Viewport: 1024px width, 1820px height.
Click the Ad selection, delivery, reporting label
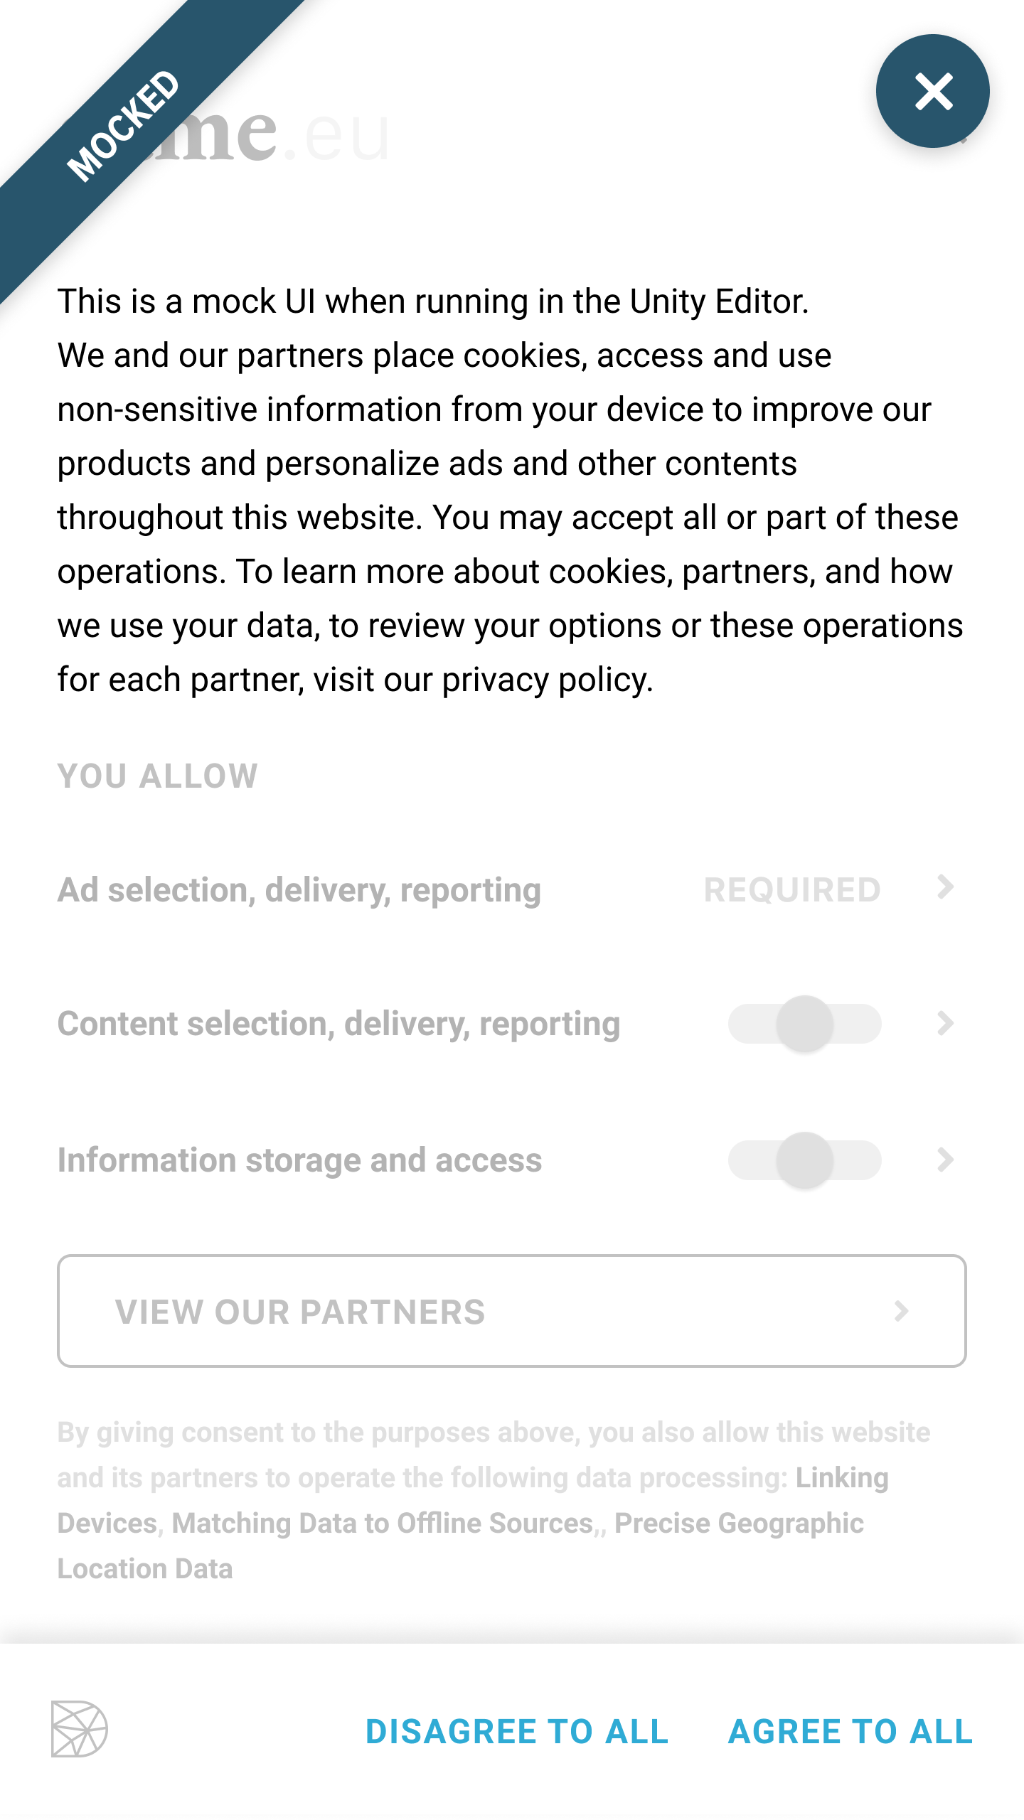click(299, 890)
